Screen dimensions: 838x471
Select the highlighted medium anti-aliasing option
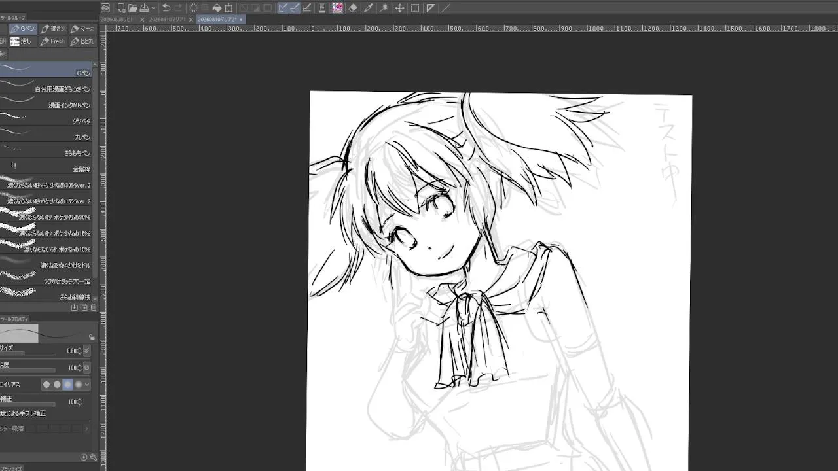68,385
